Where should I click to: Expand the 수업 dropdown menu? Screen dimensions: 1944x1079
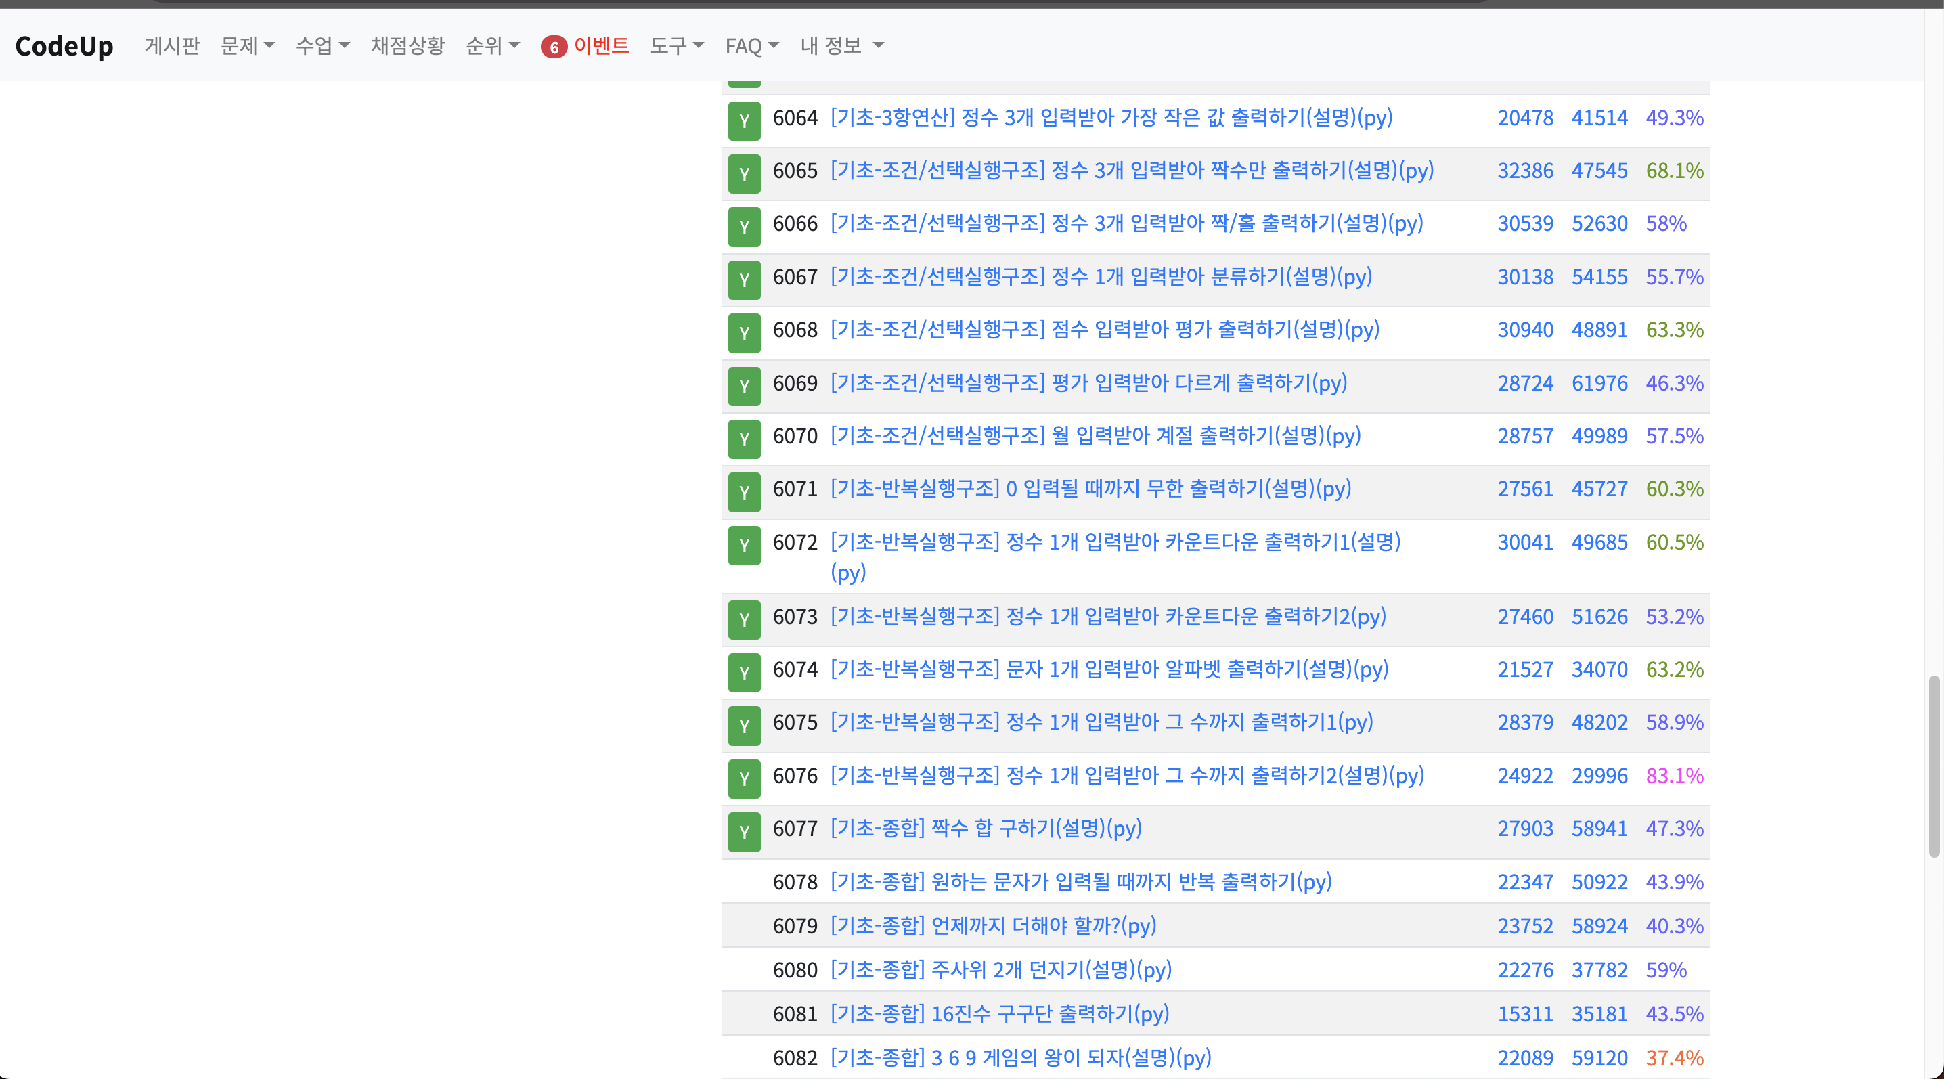(x=322, y=45)
